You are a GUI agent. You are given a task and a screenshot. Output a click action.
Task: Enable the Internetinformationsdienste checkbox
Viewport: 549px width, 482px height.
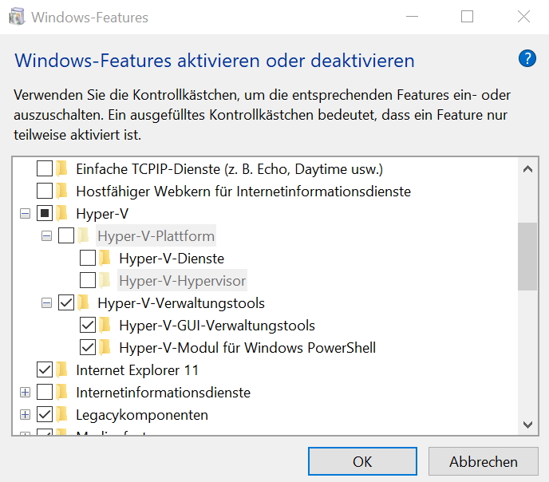(45, 393)
